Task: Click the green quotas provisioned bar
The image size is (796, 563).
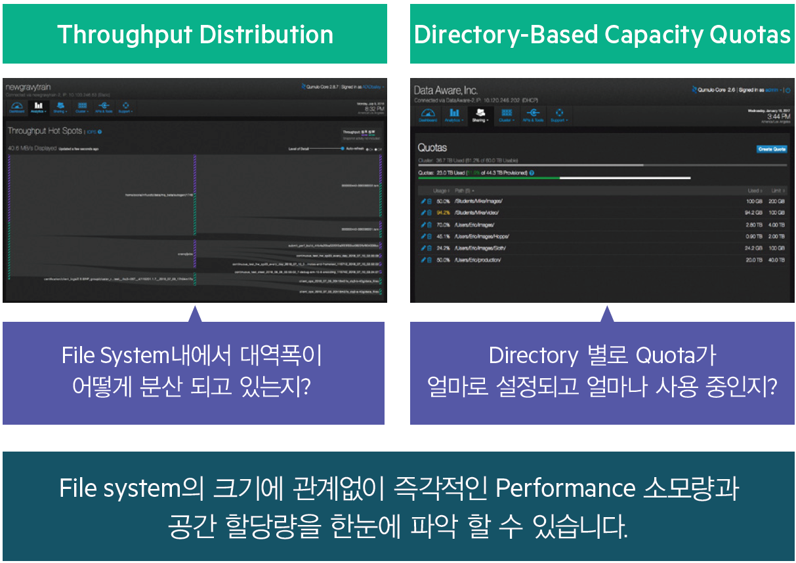Action: (488, 178)
